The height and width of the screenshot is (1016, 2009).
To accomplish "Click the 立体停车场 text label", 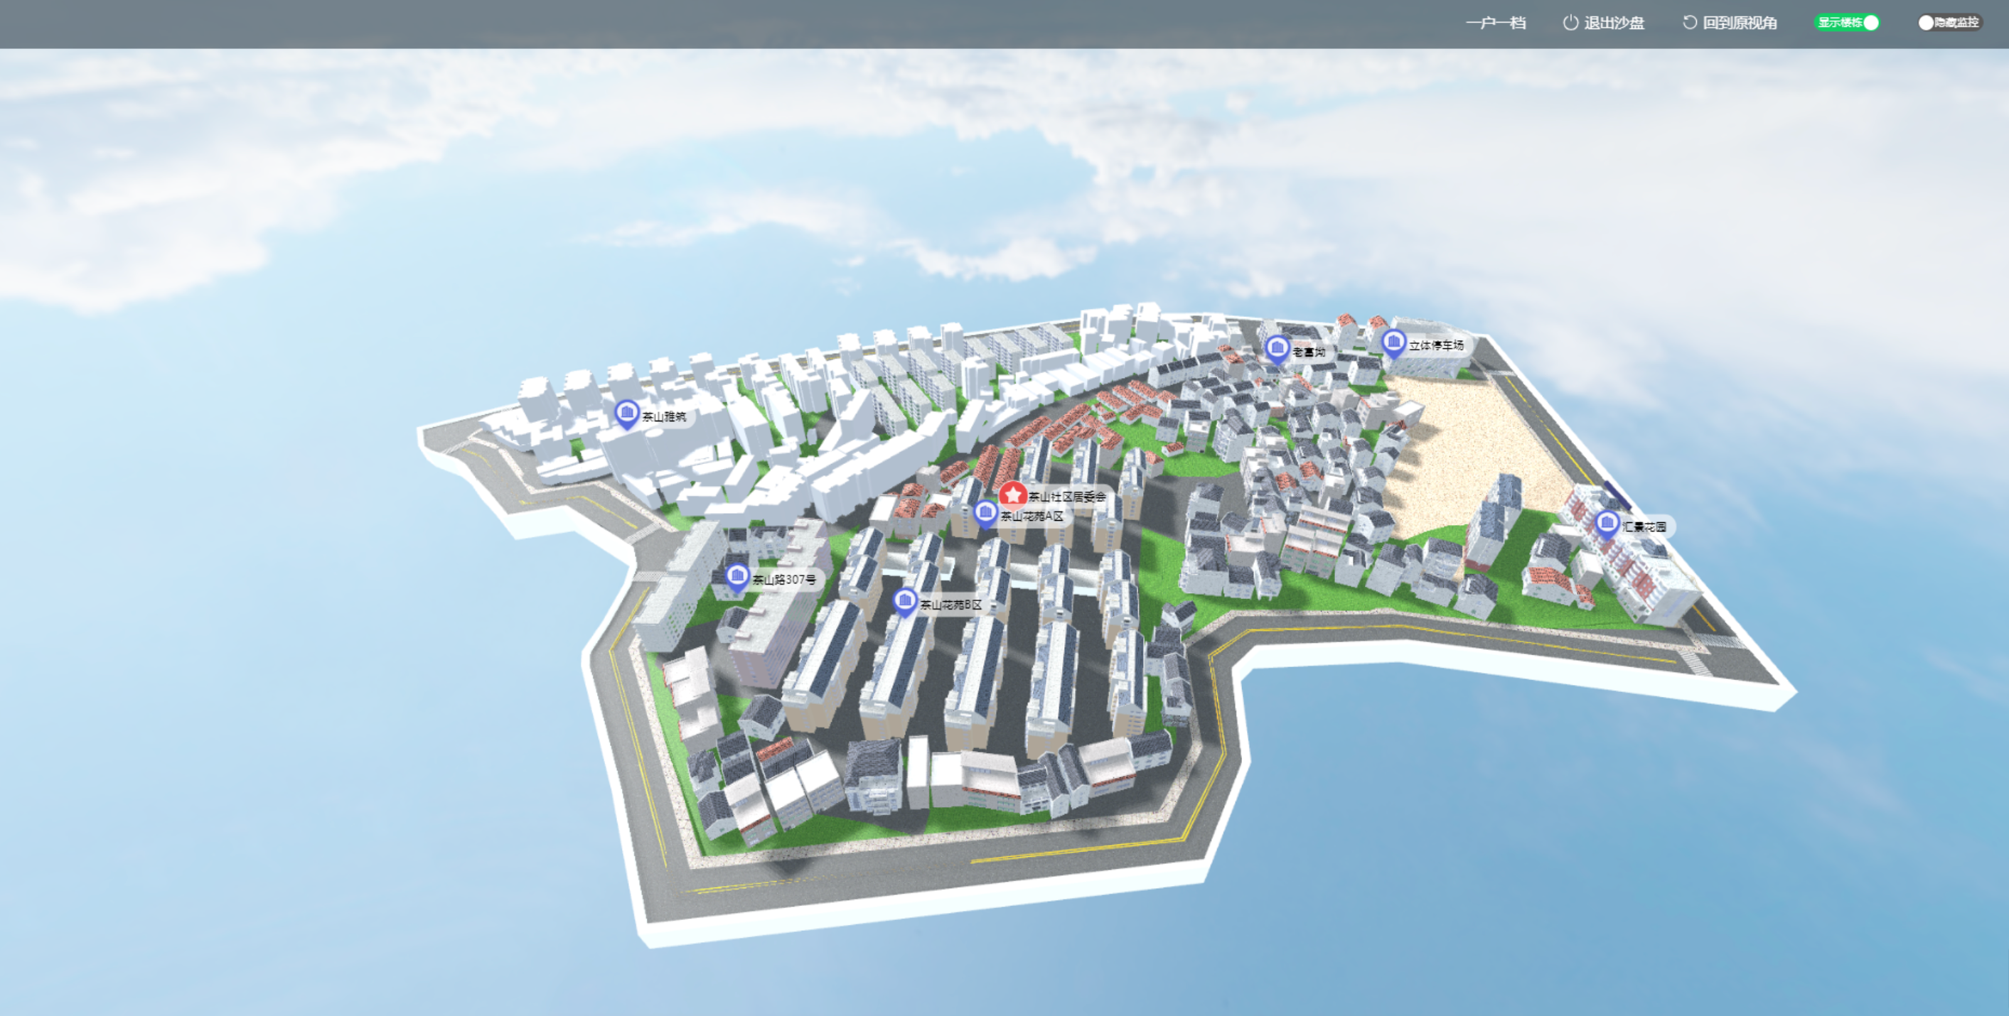I will click(1436, 345).
